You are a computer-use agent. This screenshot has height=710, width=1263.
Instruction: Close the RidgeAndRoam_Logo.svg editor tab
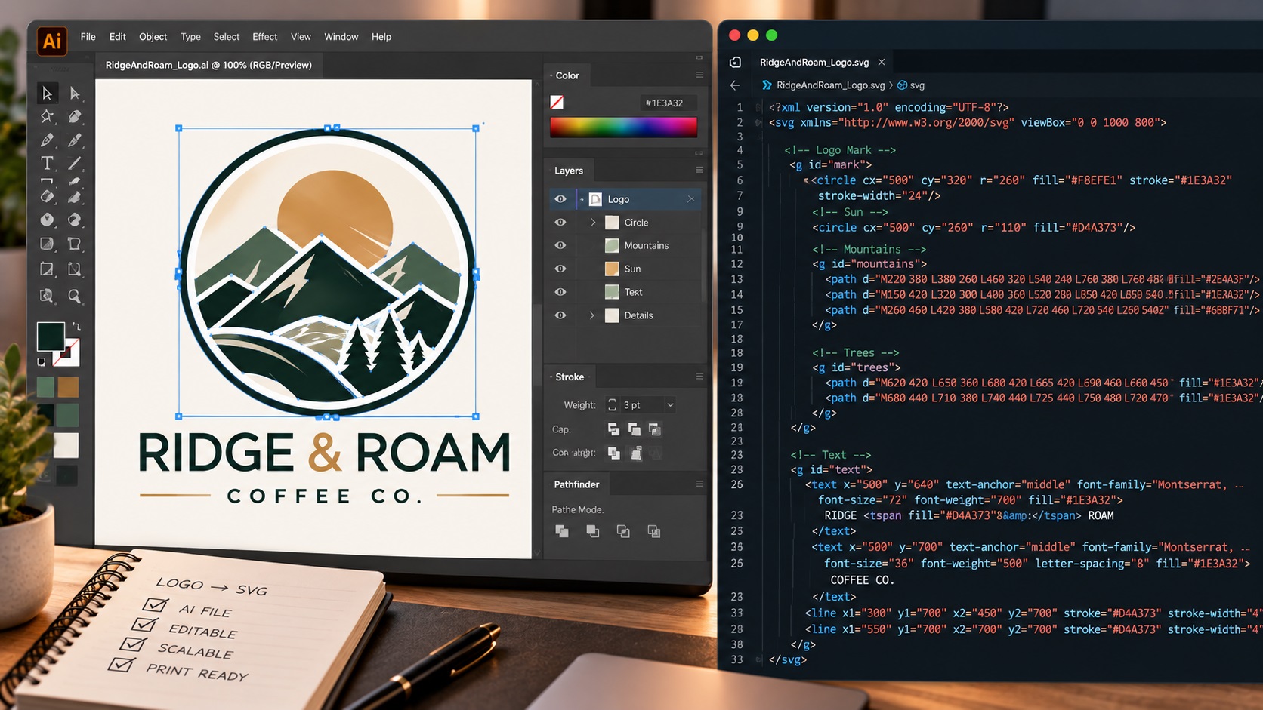point(882,62)
